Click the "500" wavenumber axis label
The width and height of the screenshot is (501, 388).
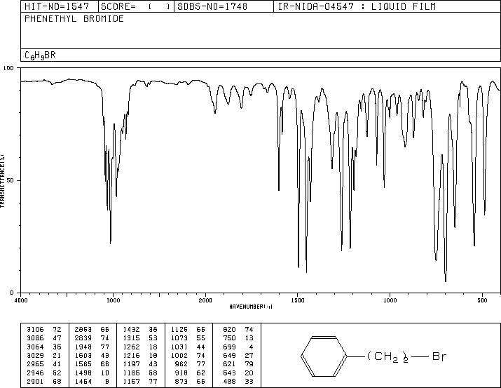482,300
